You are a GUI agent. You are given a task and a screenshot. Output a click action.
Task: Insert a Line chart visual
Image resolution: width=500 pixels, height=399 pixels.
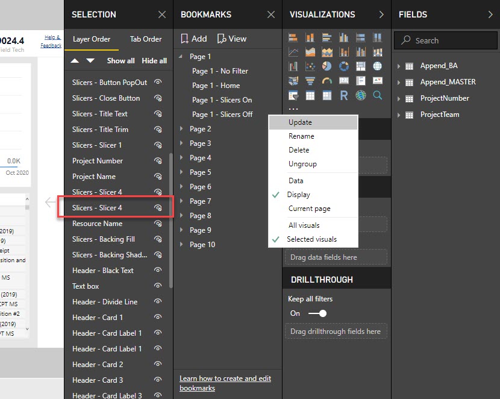click(x=293, y=52)
